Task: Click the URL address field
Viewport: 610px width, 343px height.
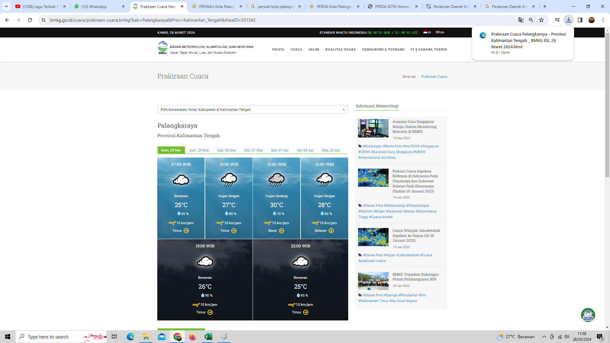Action: coord(280,20)
